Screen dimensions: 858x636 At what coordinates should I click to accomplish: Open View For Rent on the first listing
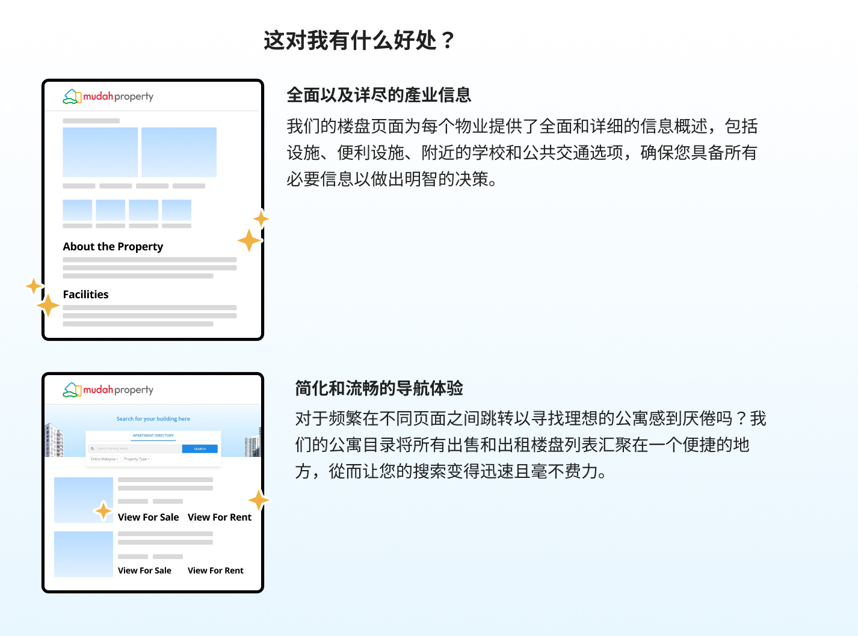click(x=220, y=517)
